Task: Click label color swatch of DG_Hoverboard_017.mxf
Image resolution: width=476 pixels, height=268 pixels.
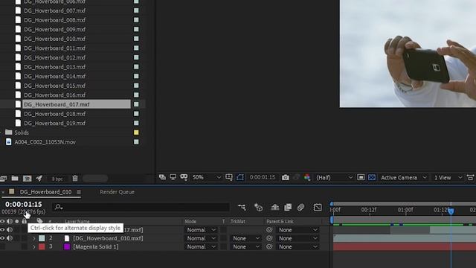Action: [x=136, y=104]
